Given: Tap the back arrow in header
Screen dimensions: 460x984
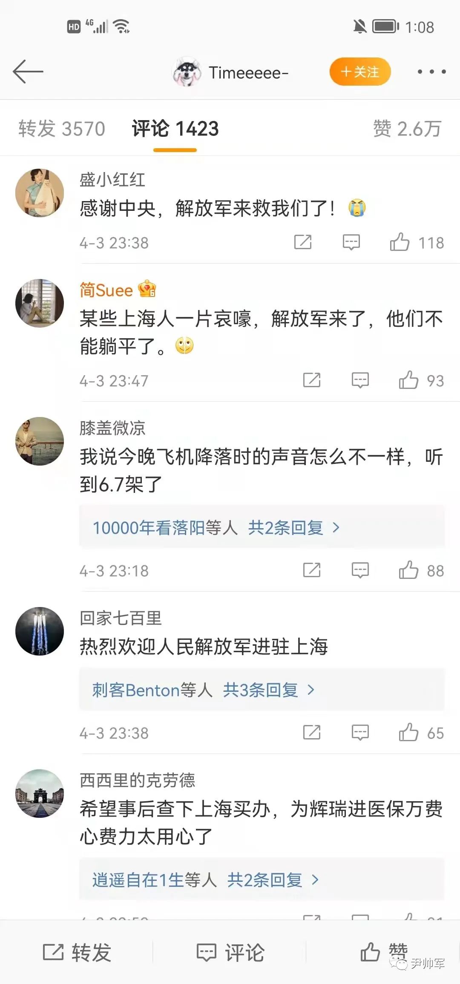Looking at the screenshot, I should tap(28, 72).
